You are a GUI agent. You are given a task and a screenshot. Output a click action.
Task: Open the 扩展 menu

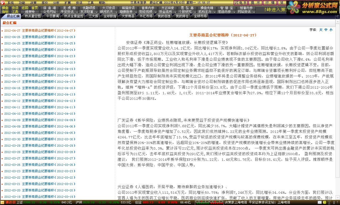point(68,3)
